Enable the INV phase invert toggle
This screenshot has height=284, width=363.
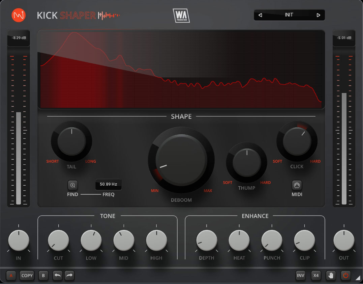click(300, 276)
